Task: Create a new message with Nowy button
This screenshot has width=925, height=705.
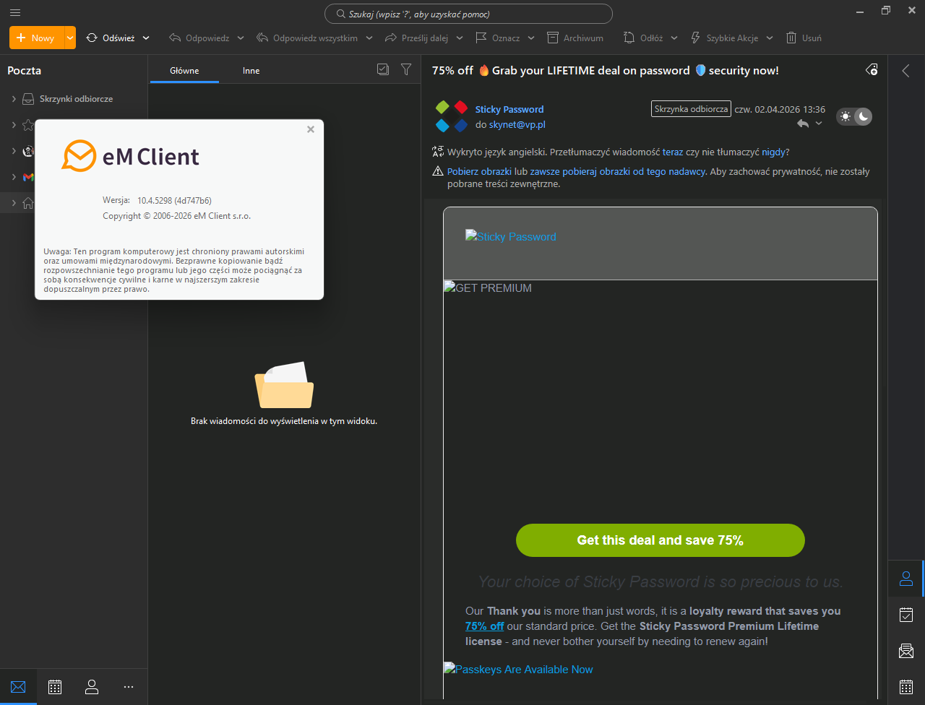Action: [x=36, y=38]
